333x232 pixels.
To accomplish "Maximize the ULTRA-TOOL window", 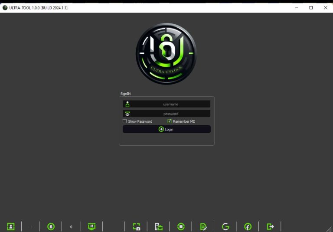I will point(311,8).
